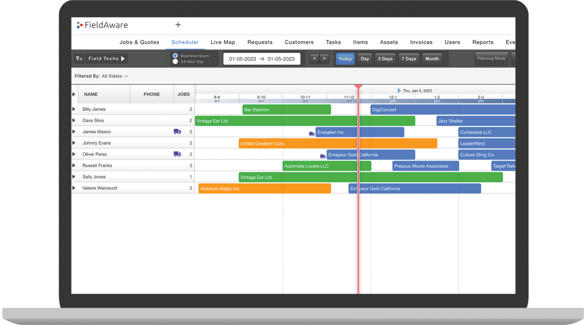The image size is (584, 325).
Task: Click the truck icon beside James Mason
Action: click(177, 131)
